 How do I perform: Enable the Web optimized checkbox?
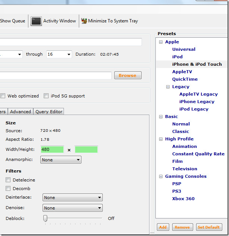click(3, 96)
